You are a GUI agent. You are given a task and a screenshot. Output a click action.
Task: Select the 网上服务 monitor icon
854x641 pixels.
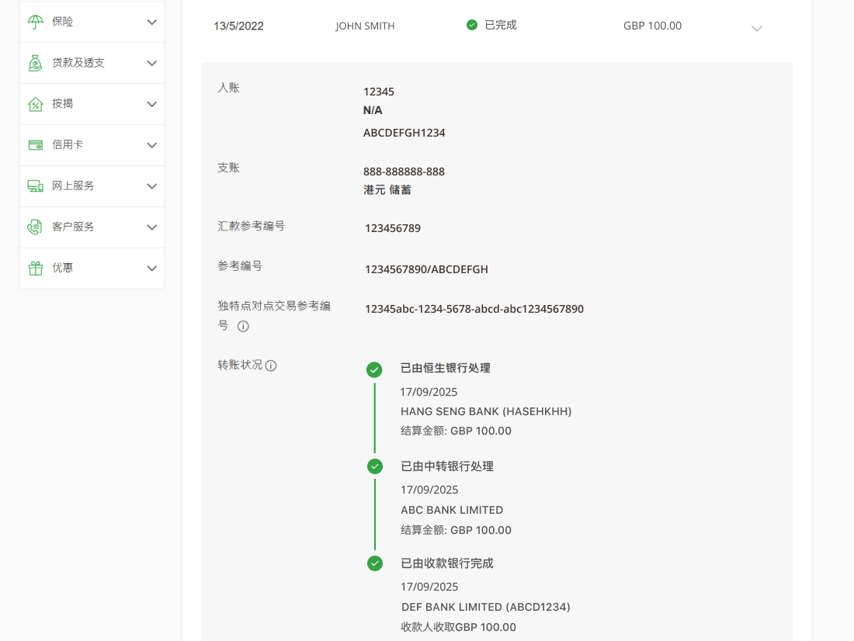(x=35, y=185)
